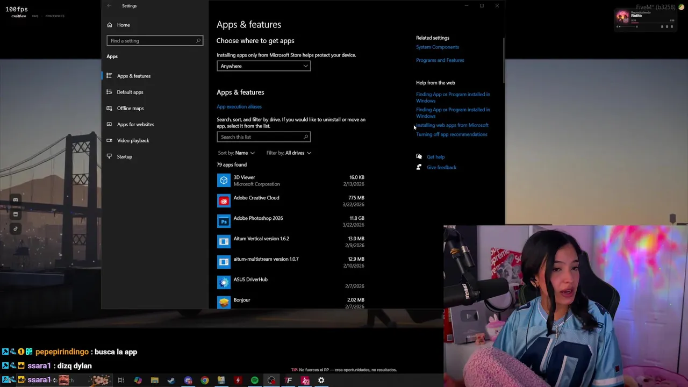The height and width of the screenshot is (387, 688).
Task: Click the search magnifier in Find a setting
Action: (198, 41)
